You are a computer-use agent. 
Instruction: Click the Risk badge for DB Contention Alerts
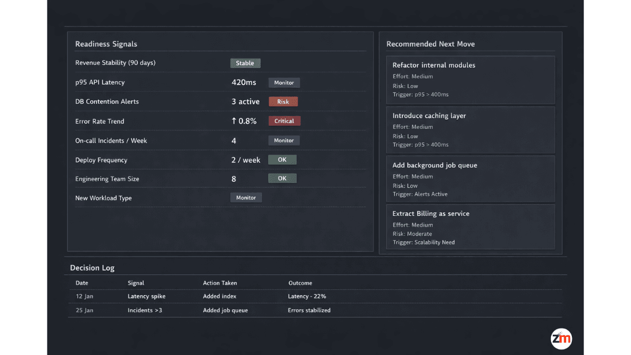click(283, 102)
